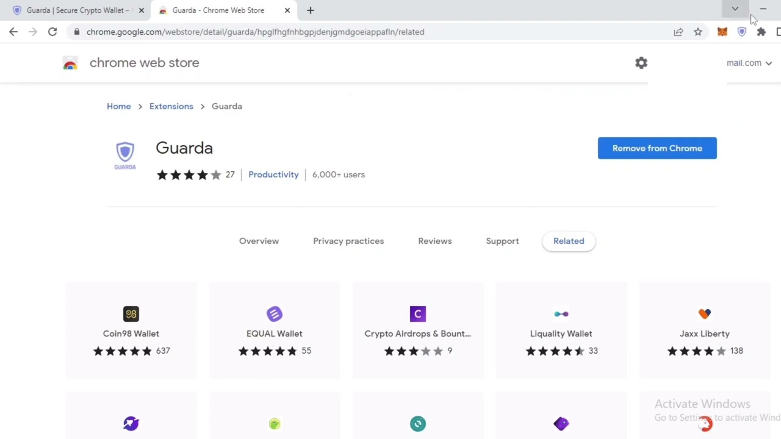Open the Extensions puzzle-piece menu
Image resolution: width=781 pixels, height=439 pixels.
coord(761,32)
